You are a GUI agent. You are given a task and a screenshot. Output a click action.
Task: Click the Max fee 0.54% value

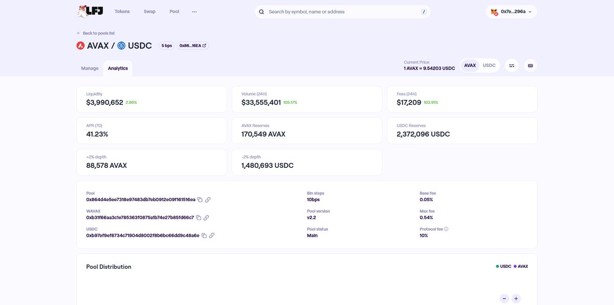point(427,217)
